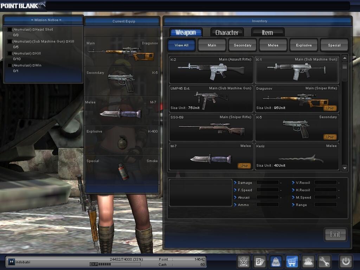The width and height of the screenshot is (360, 270).
Task: Exit the inventory screen
Action: coord(335,234)
